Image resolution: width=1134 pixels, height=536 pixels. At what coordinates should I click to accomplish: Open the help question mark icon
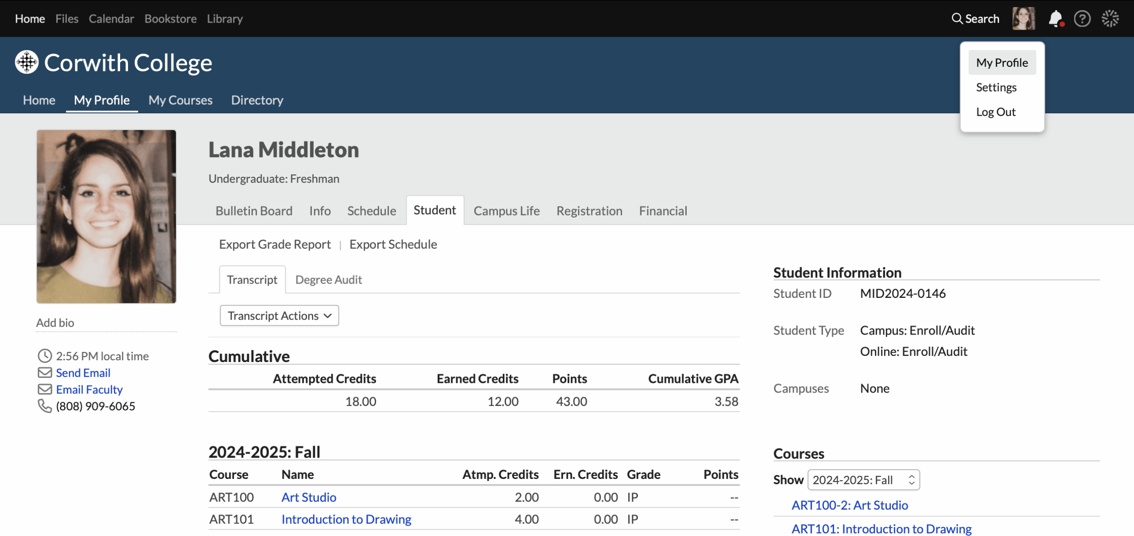point(1082,19)
